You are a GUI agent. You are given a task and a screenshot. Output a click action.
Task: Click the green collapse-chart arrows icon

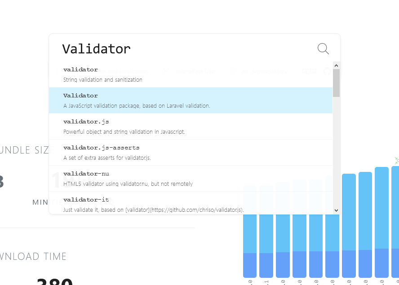396,160
